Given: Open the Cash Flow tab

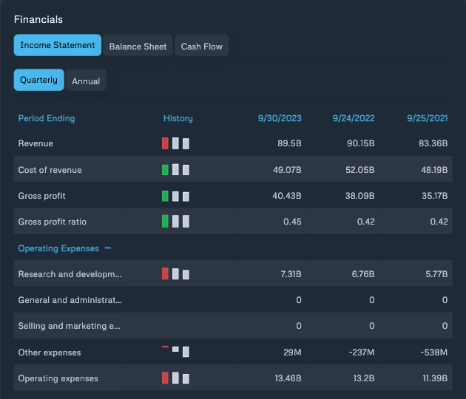Looking at the screenshot, I should (x=201, y=46).
